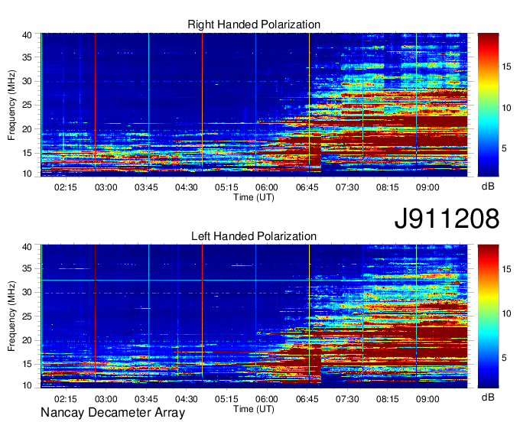Click '05:15' tick under Right Handed plot
Image resolution: width=520 pixels, height=422 pixels.
(226, 187)
